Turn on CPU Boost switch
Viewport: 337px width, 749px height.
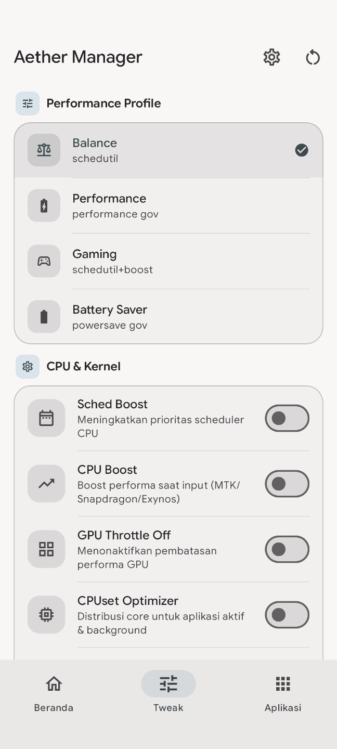tap(287, 484)
